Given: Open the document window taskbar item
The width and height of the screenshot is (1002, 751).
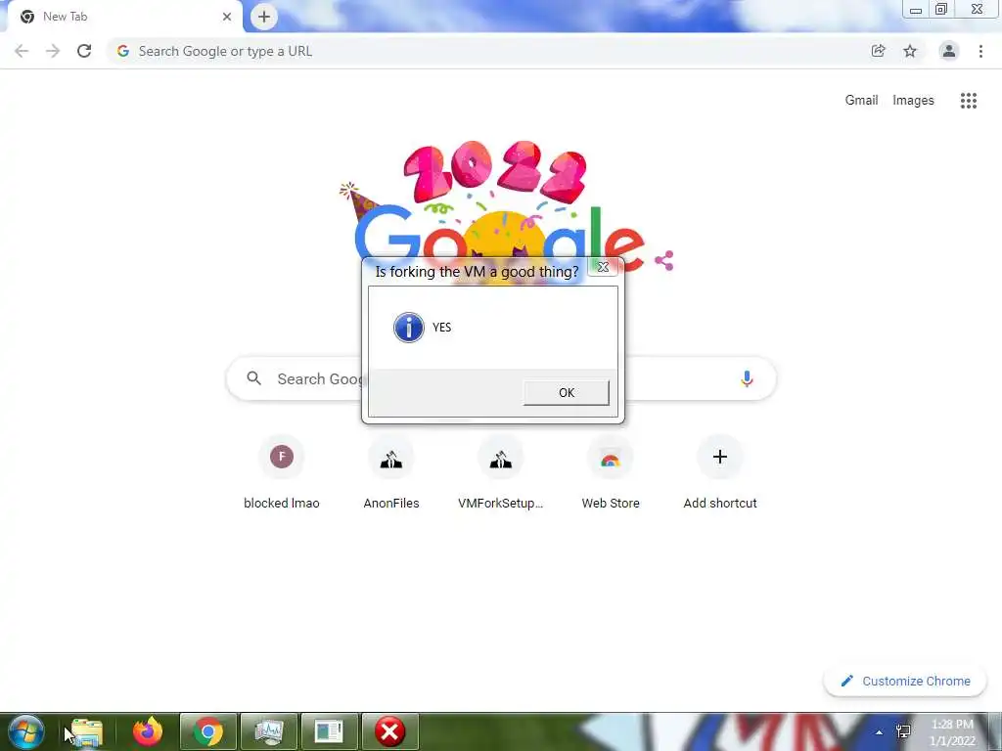Looking at the screenshot, I should point(329,731).
